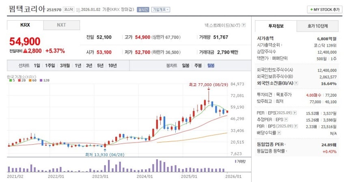Open help icon beside 배당수익률

click(279, 133)
